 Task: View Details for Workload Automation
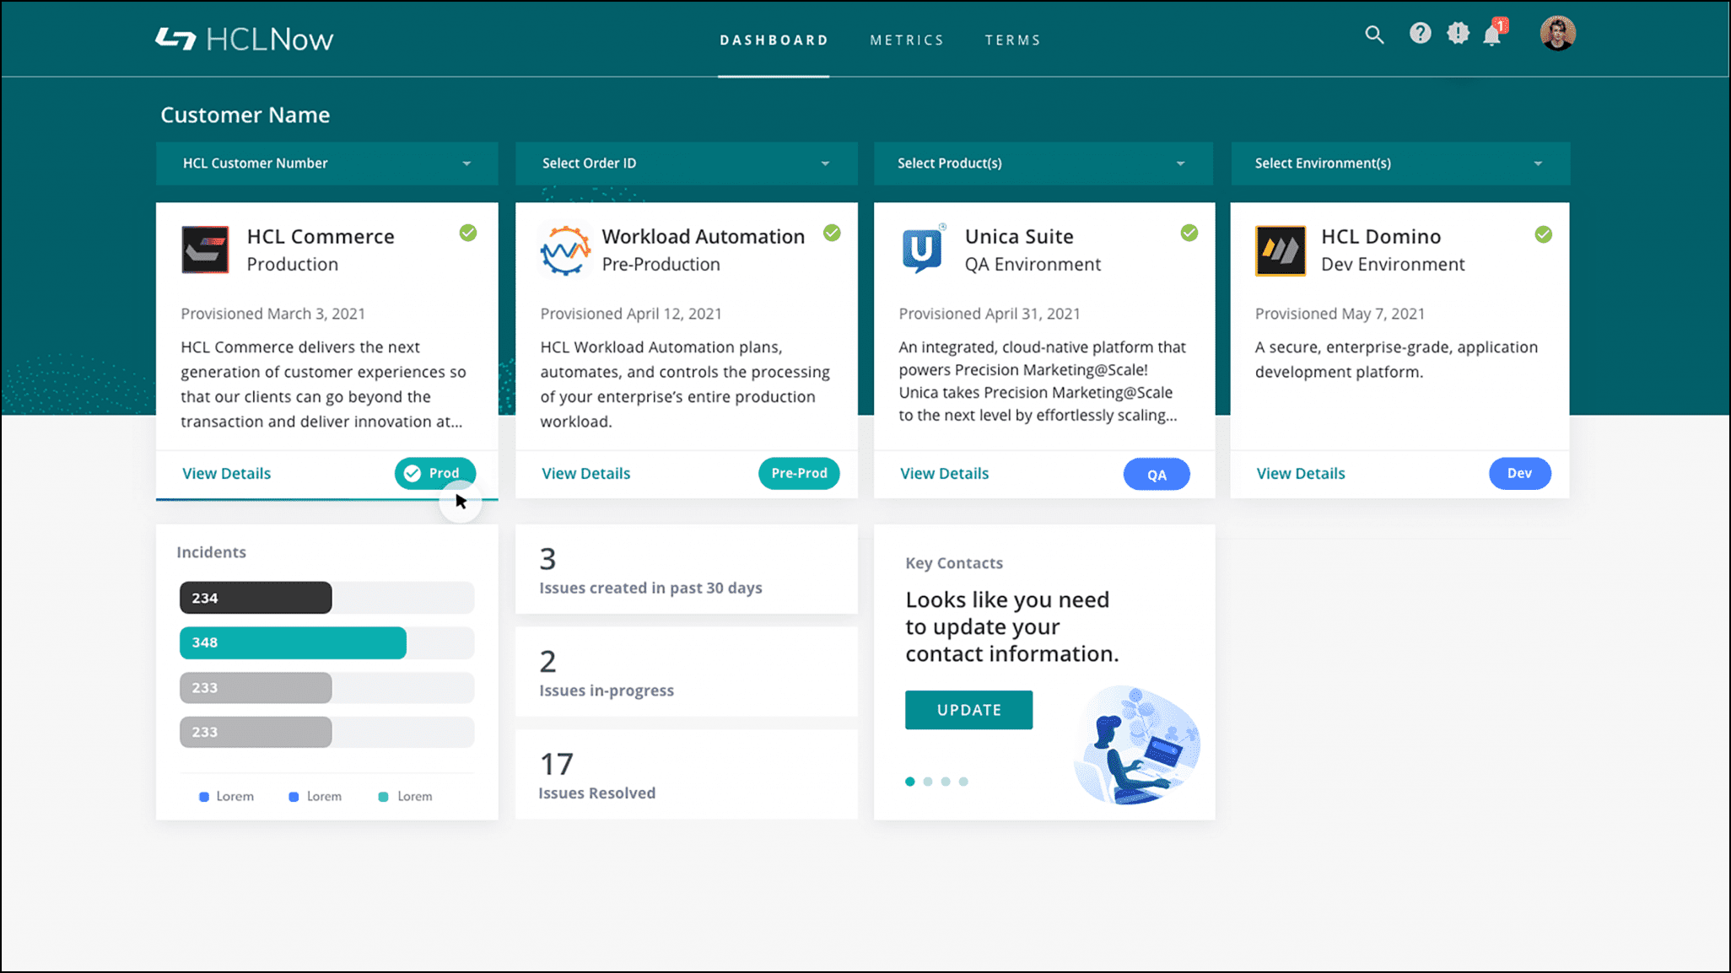pos(585,473)
